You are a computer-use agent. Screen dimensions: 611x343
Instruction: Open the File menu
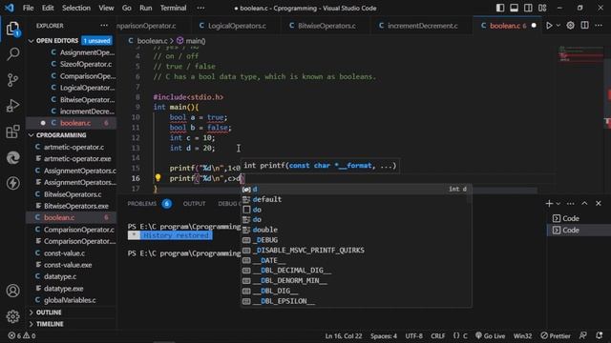click(x=28, y=8)
